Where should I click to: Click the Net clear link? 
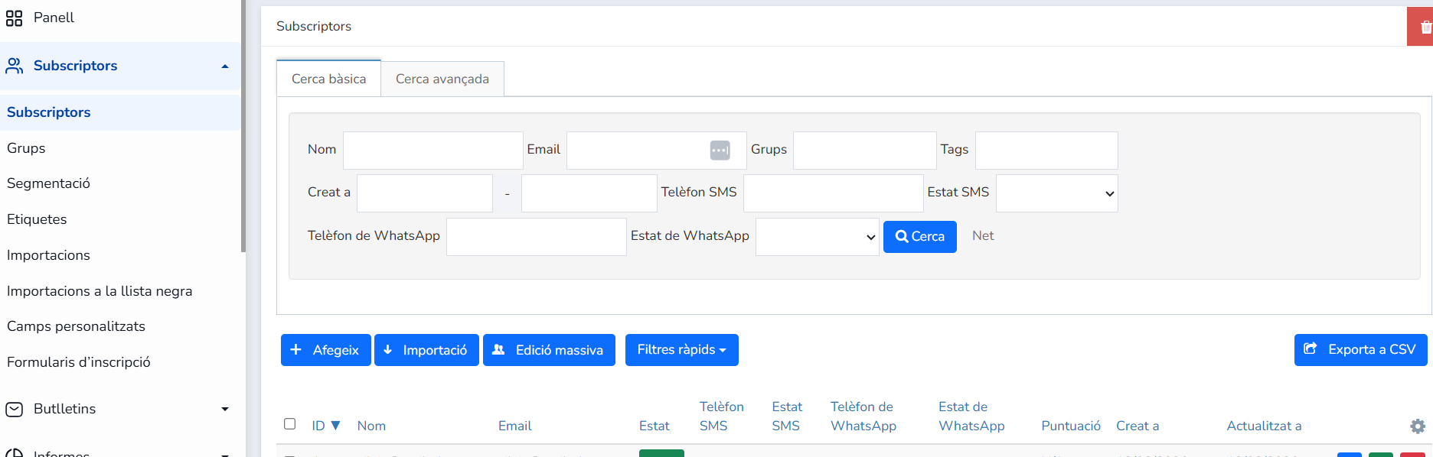[x=983, y=236]
